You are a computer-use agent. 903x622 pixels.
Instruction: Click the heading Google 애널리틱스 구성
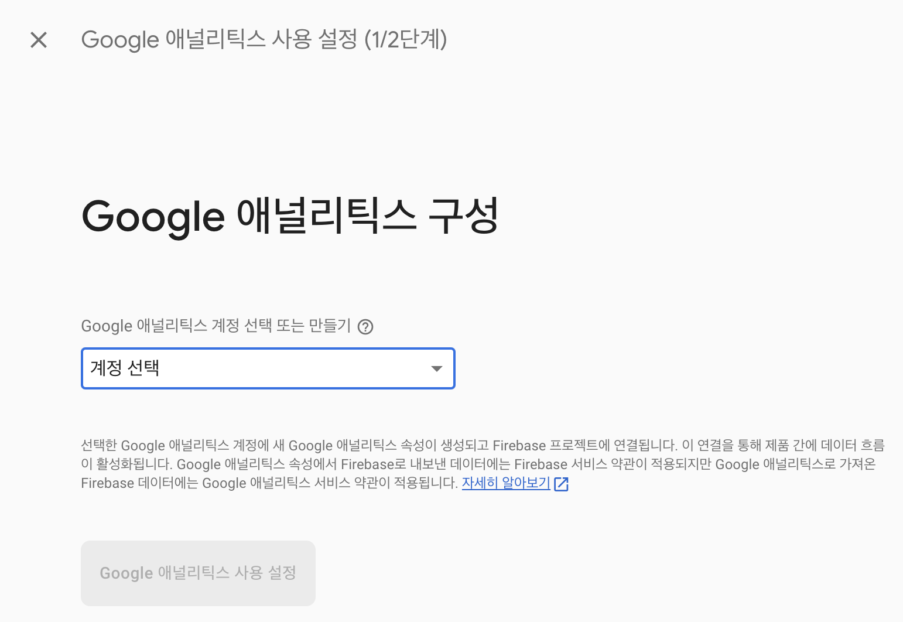290,216
